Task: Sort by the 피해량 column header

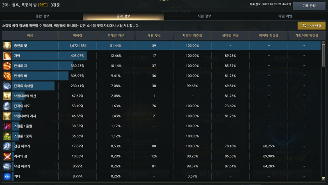Action: click(77, 36)
